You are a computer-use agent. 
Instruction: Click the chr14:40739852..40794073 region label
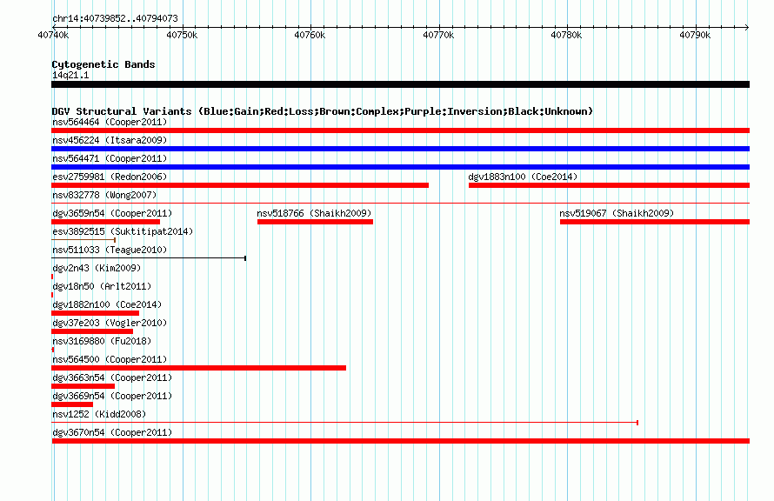[115, 18]
